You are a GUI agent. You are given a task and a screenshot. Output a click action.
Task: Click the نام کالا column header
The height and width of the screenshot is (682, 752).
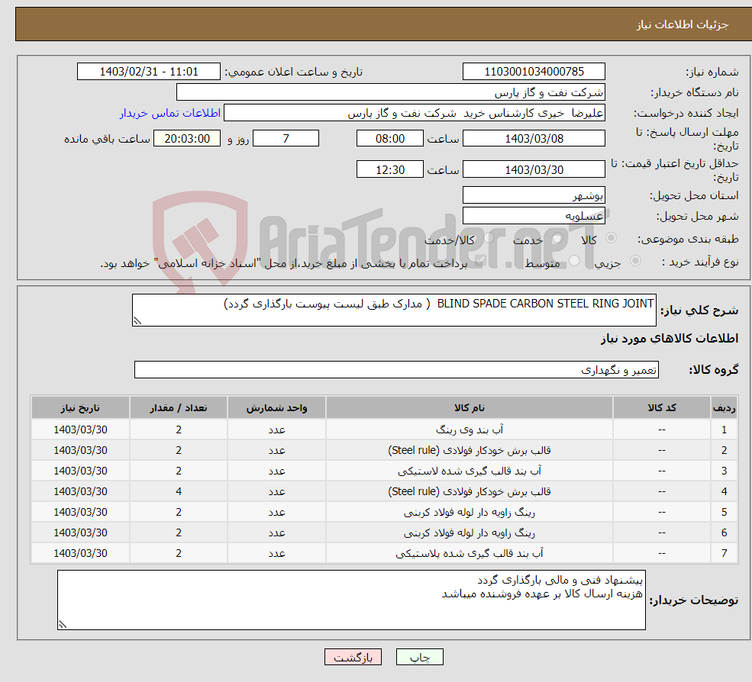click(470, 408)
